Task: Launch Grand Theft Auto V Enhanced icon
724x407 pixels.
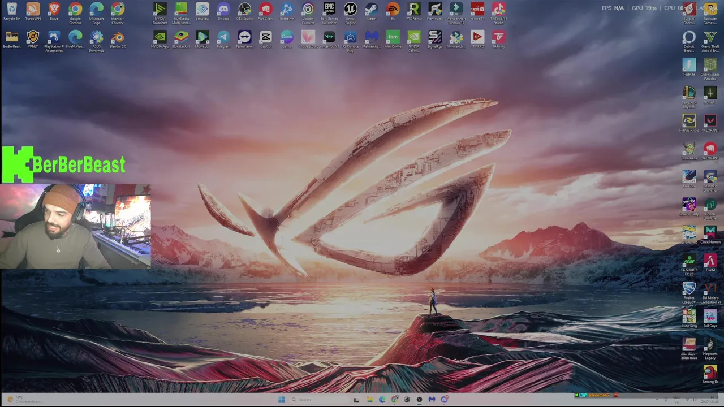Action: (710, 42)
